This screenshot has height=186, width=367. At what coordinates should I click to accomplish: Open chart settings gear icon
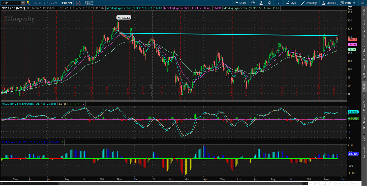pyautogui.click(x=269, y=3)
